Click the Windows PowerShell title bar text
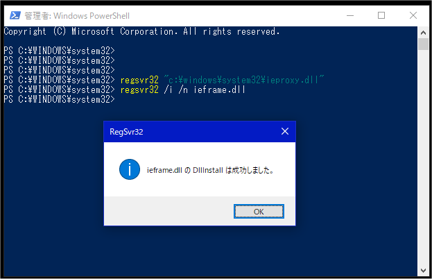The width and height of the screenshot is (432, 279). point(77,16)
